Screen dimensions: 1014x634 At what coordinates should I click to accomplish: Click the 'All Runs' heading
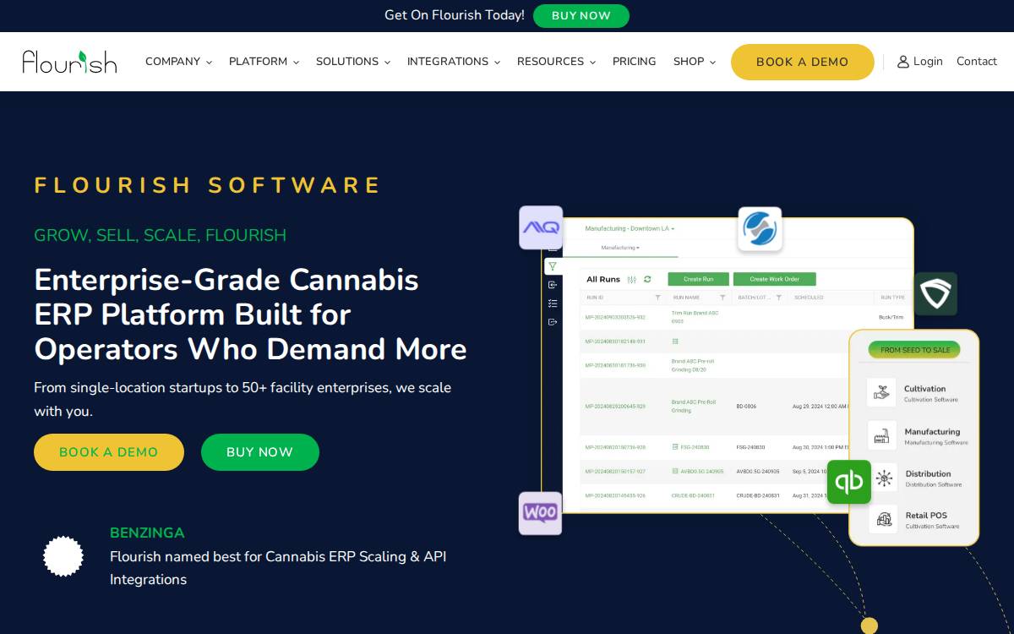[603, 279]
